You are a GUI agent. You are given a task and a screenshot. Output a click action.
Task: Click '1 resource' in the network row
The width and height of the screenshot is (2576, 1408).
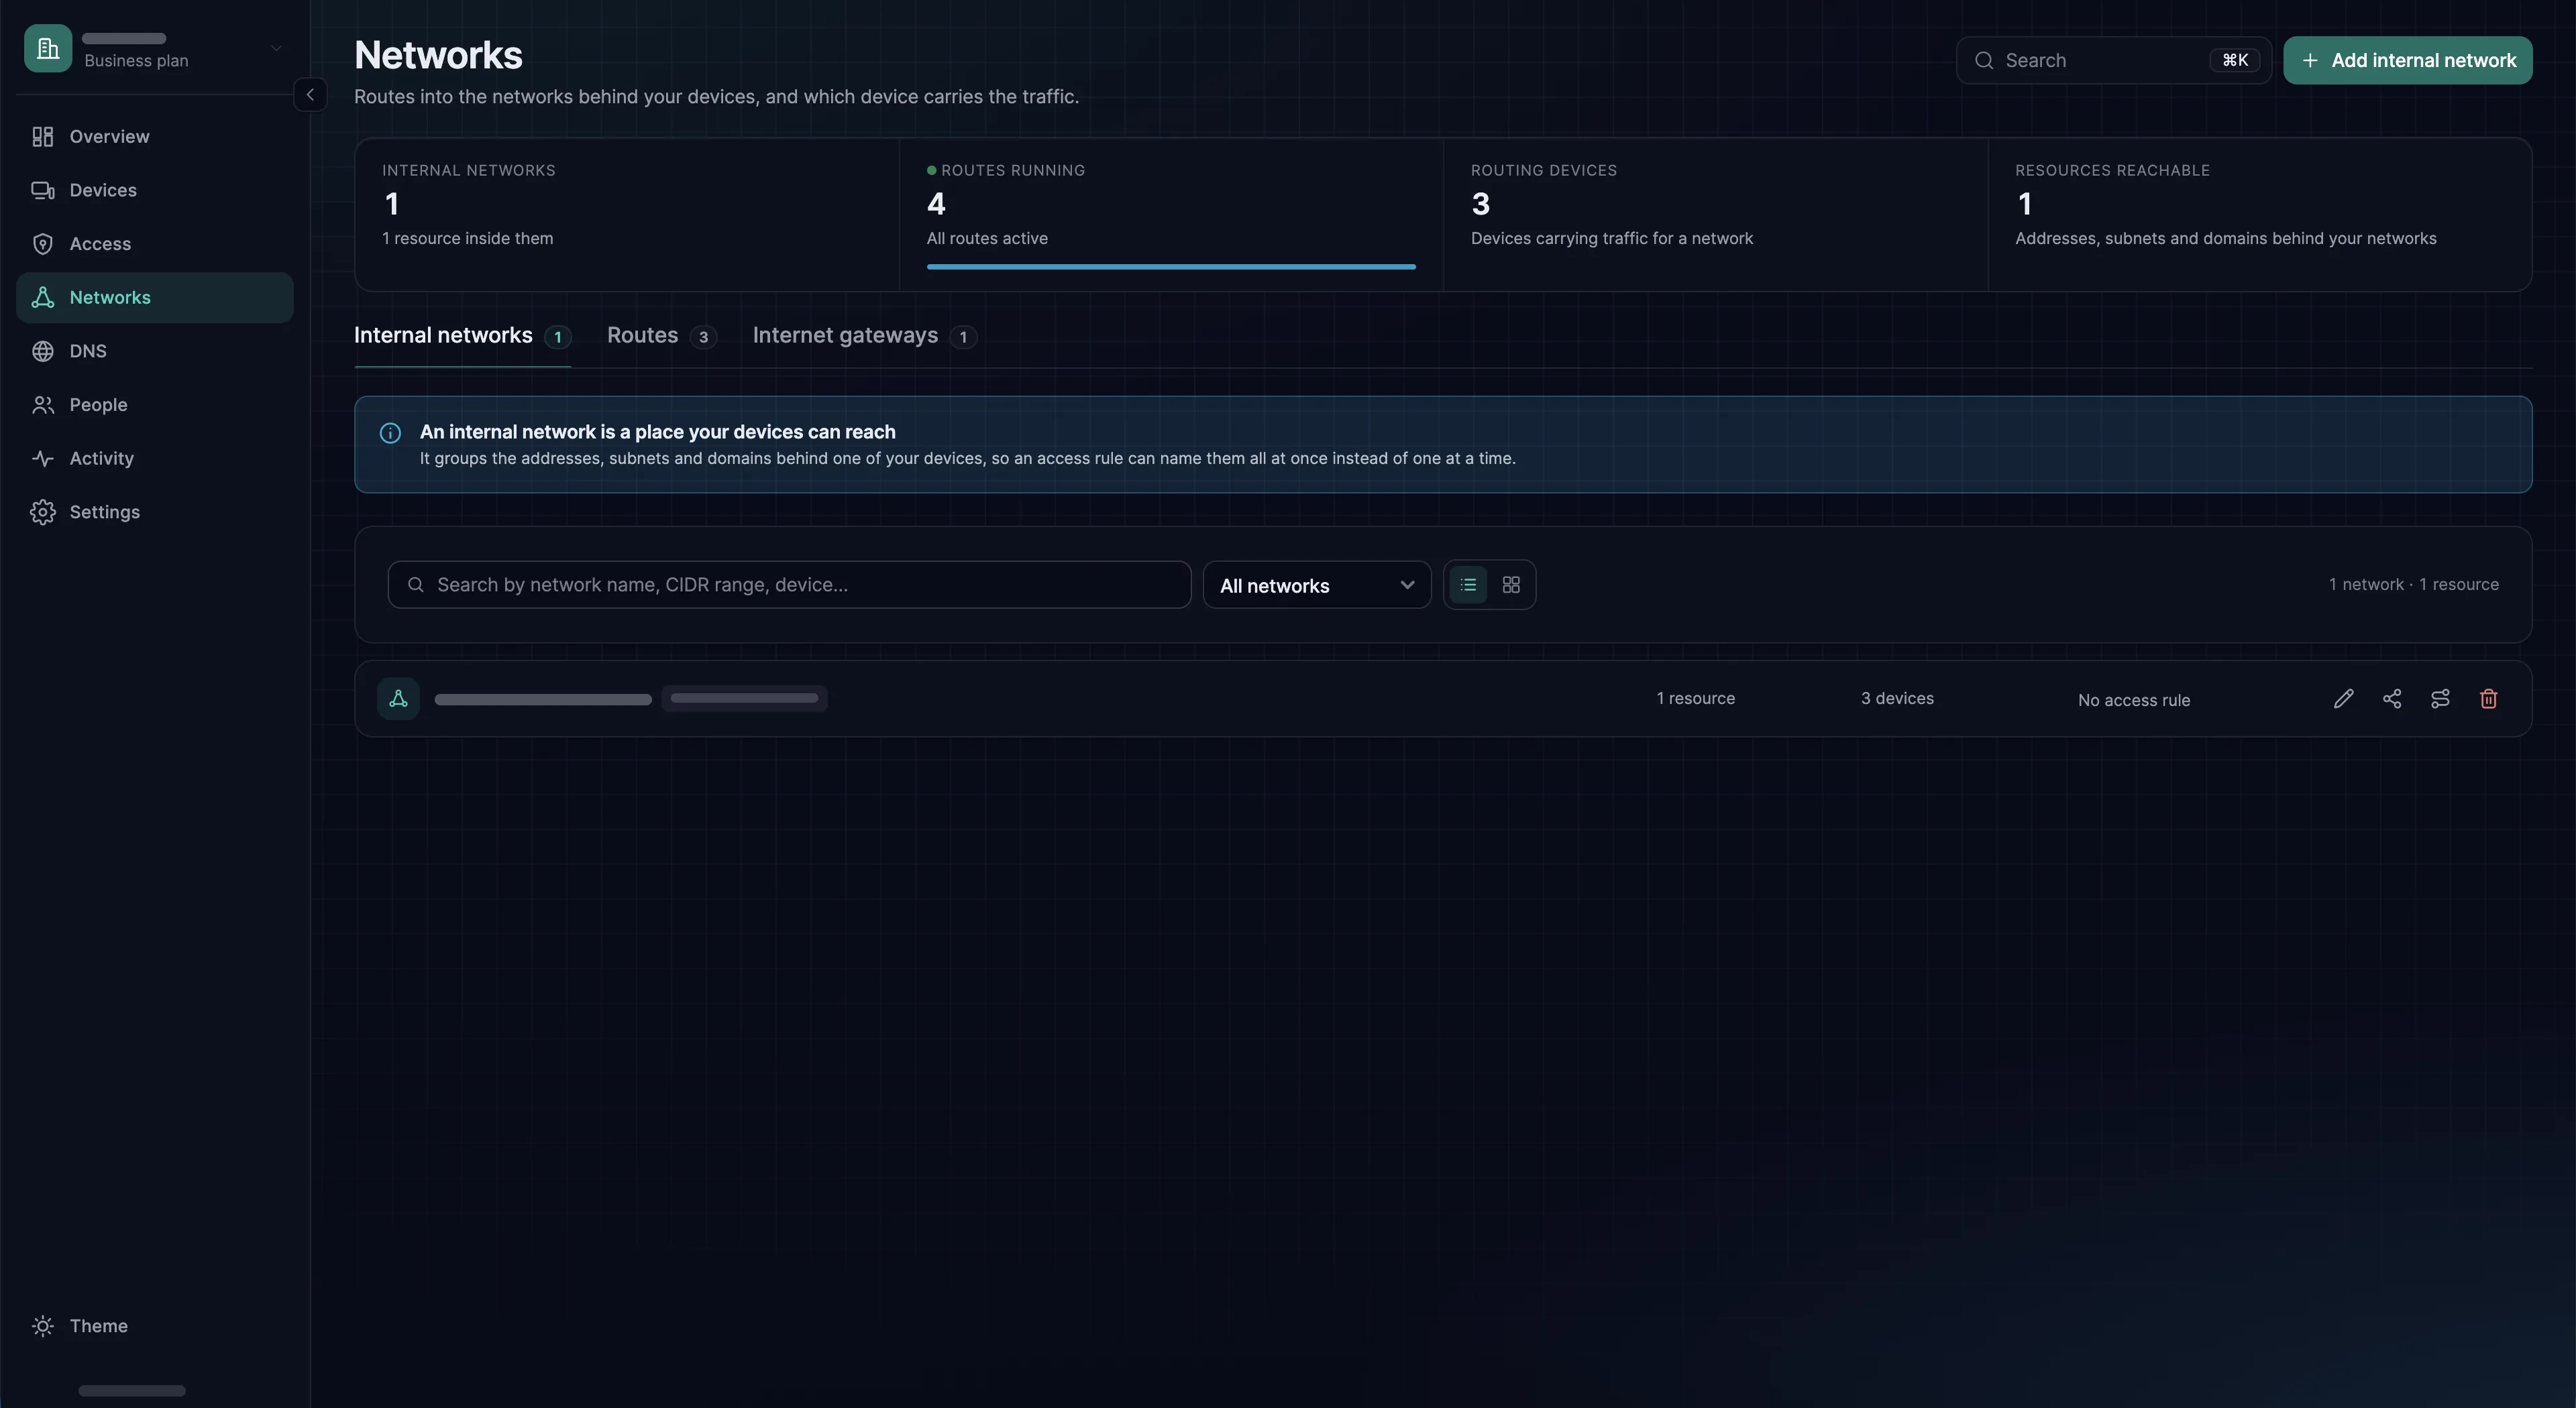tap(1695, 699)
